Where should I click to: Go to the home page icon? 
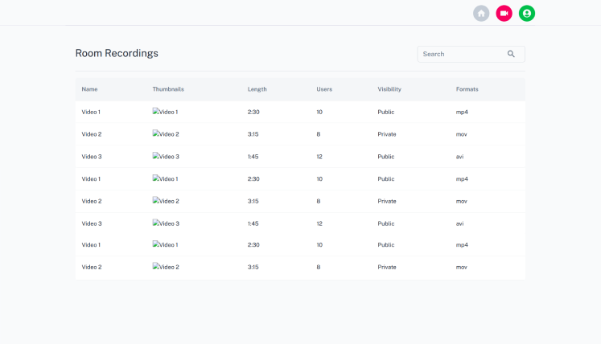coord(481,14)
